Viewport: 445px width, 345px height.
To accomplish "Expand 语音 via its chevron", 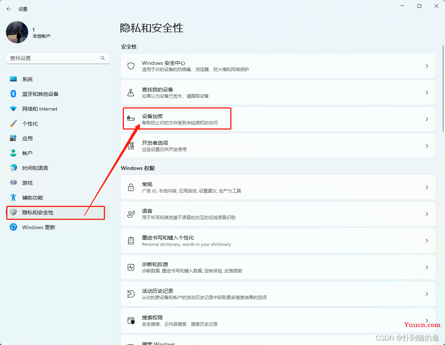I will click(x=427, y=214).
